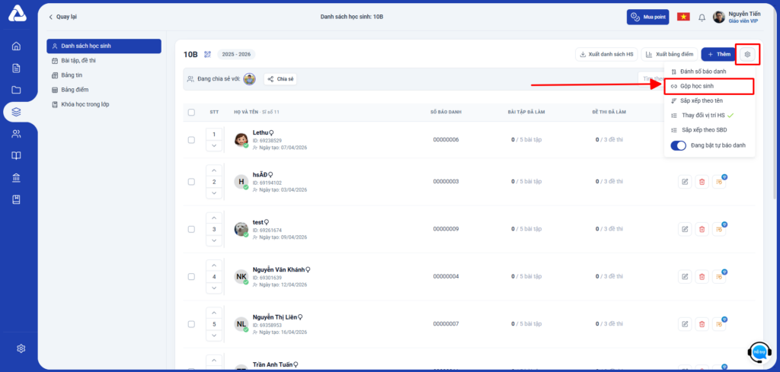Click the triangle app logo
Viewport: 780px width, 372px height.
click(x=17, y=14)
